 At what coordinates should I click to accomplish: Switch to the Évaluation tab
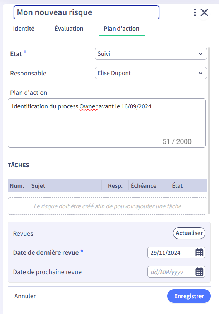[69, 29]
